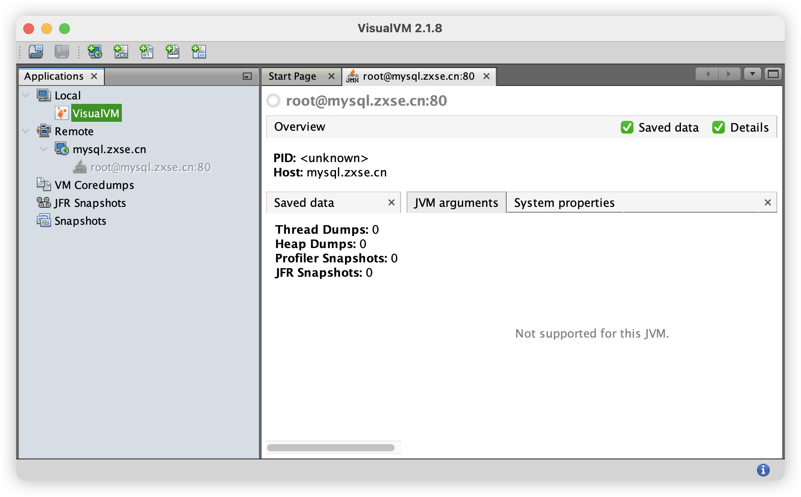Close the Start Page tab
The height and width of the screenshot is (497, 801).
[x=332, y=77]
